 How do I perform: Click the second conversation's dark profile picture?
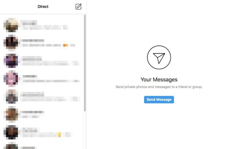tap(11, 43)
